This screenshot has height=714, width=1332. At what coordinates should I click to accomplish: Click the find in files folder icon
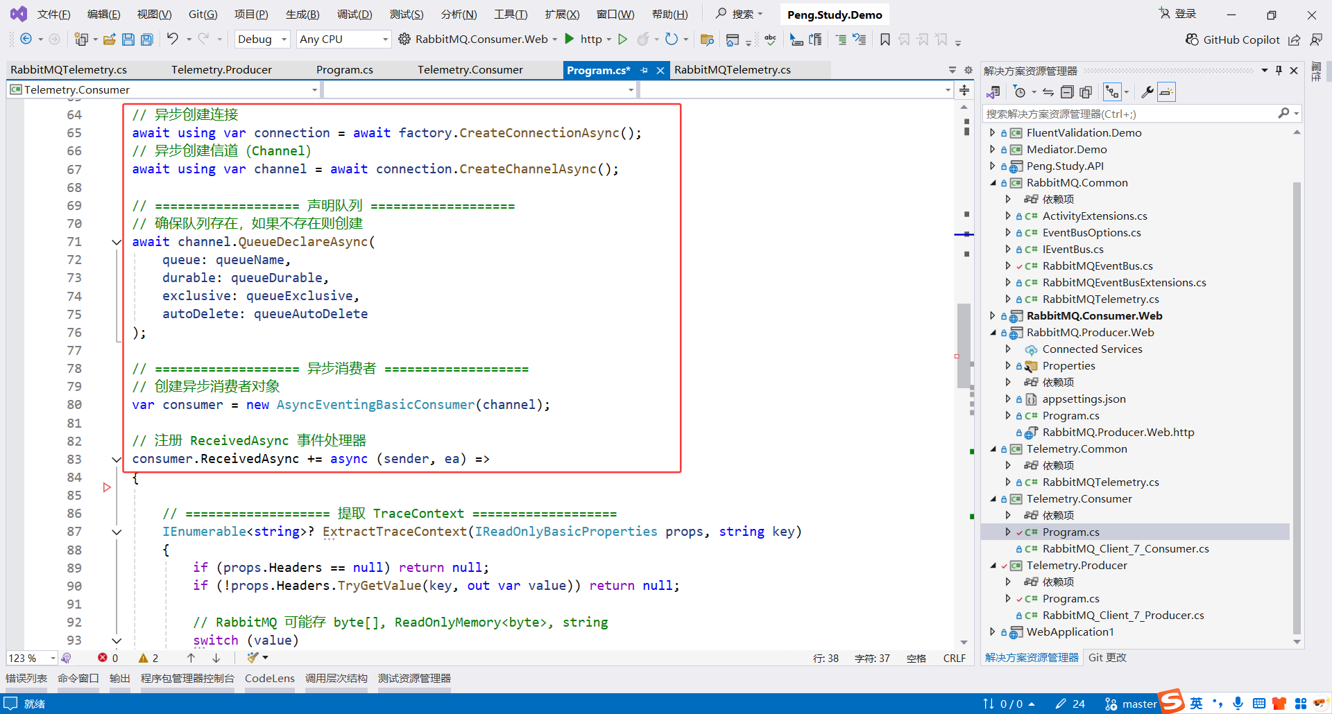pos(708,40)
